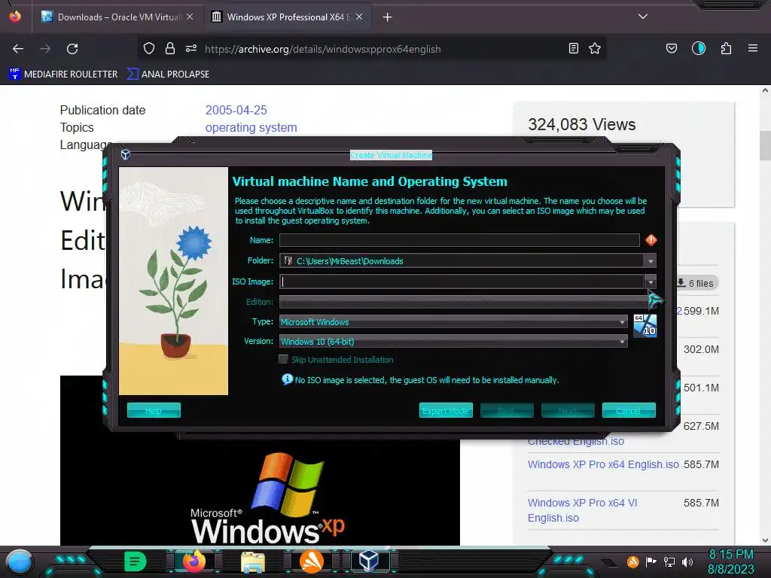Image resolution: width=771 pixels, height=578 pixels.
Task: Reload the archive.org page
Action: 72,49
